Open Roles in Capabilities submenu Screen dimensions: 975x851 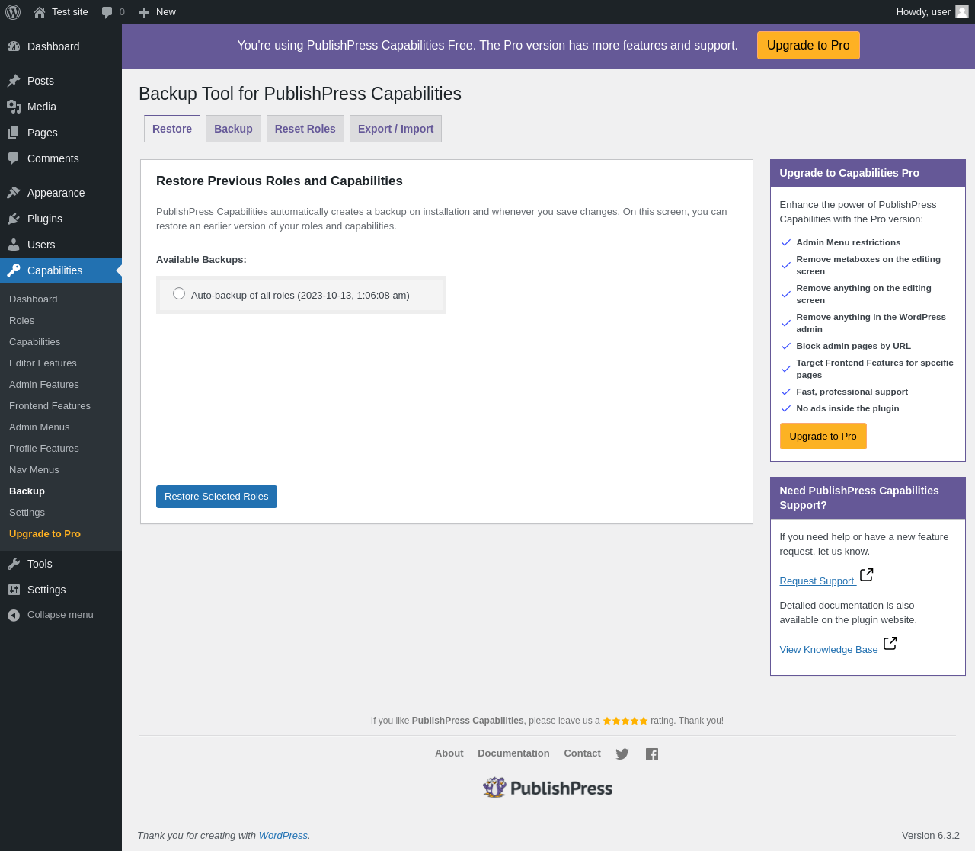coord(22,321)
